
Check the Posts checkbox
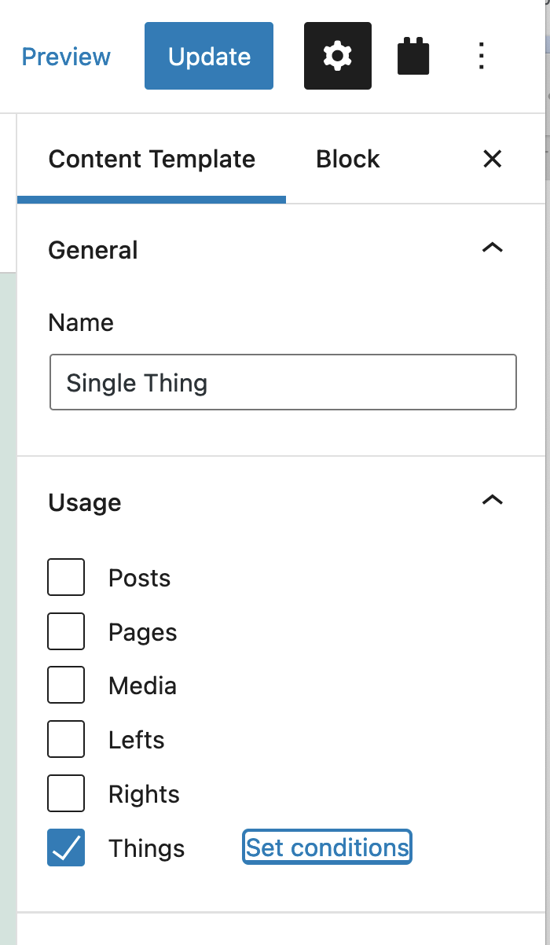(66, 577)
